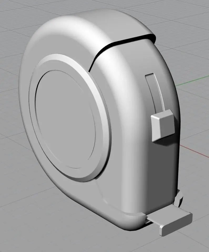Click the red X-axis line in viewport

tap(194, 151)
